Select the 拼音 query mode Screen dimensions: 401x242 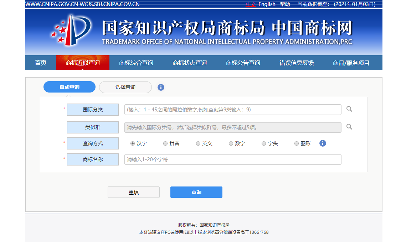165,143
